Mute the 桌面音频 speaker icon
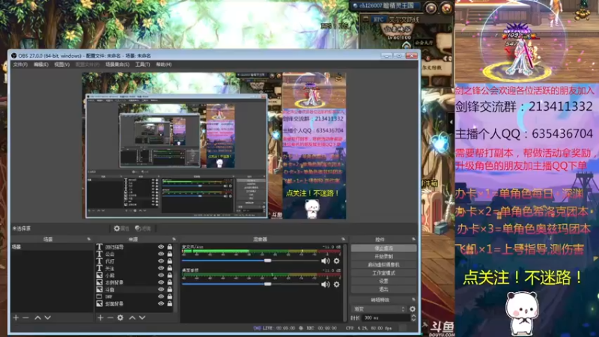This screenshot has height=337, width=599. (326, 285)
